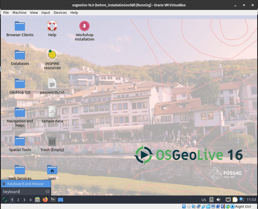Screen dimensions: 258x209
Task: Launch the file manager from the taskbar
Action: [x=37, y=200]
